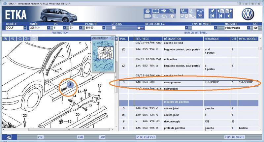The image size is (264, 142).
Task: Jump to first with bar-arrow icon
Action: click(x=212, y=16)
